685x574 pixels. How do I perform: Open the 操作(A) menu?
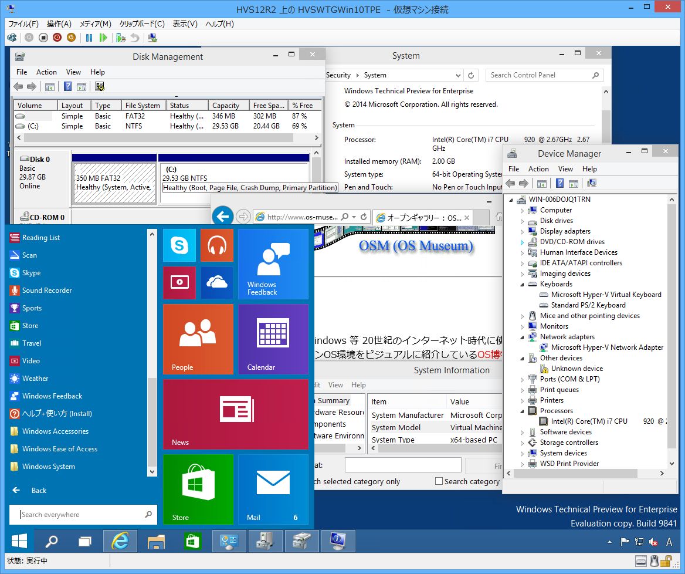(x=59, y=23)
